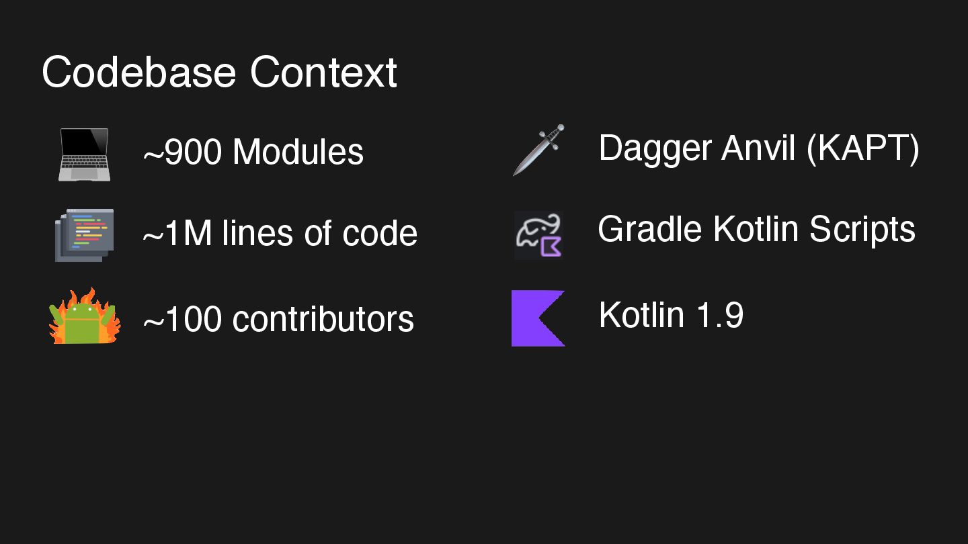Click the word 'Codebase' in the heading
Image resolution: width=968 pixels, height=544 pixels.
tap(139, 73)
